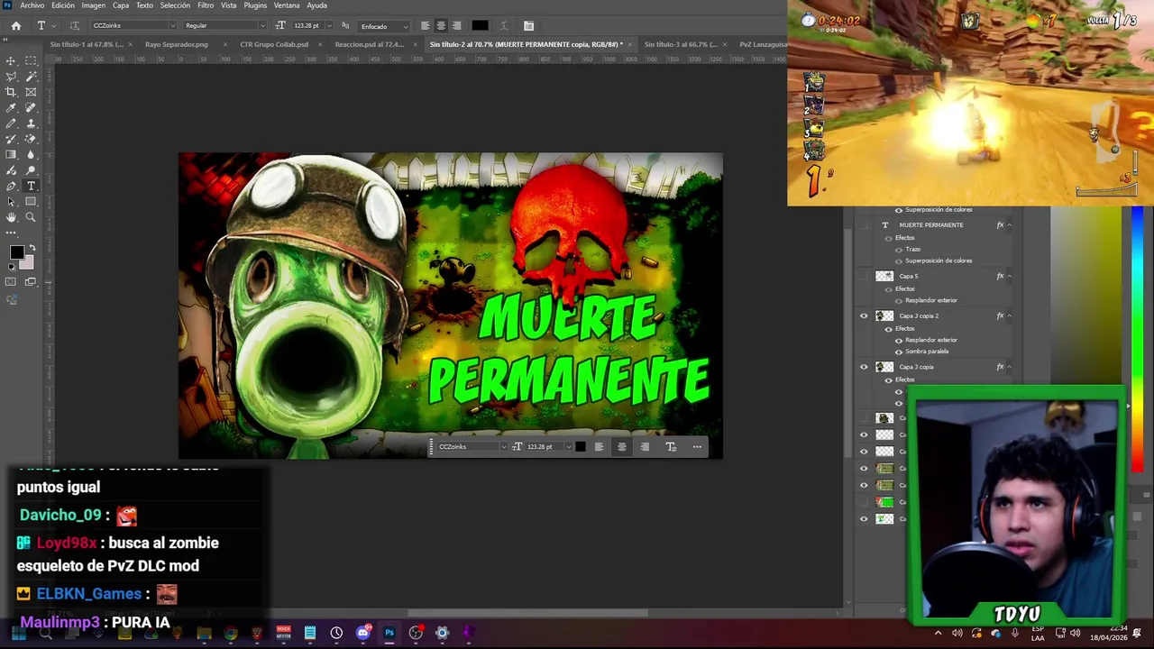Toggle text orientation in options bar
This screenshot has width=1154, height=649.
pos(74,25)
